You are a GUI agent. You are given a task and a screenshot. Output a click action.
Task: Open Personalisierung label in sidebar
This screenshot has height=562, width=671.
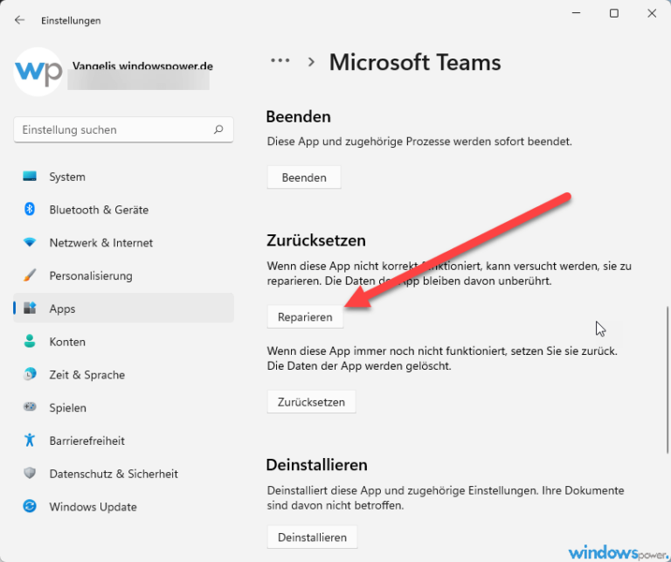(x=91, y=275)
